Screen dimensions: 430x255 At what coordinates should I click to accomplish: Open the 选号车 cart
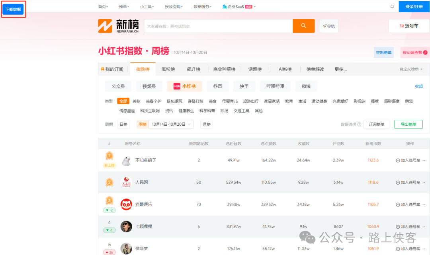pyautogui.click(x=409, y=26)
